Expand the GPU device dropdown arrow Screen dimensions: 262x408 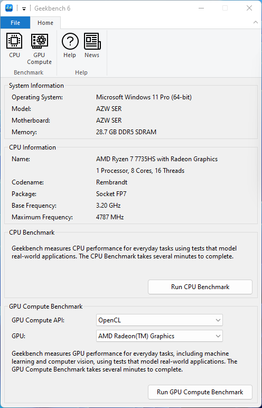218,336
